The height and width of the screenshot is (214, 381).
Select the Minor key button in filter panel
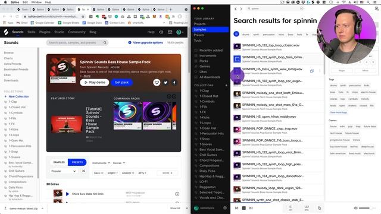tap(365, 71)
